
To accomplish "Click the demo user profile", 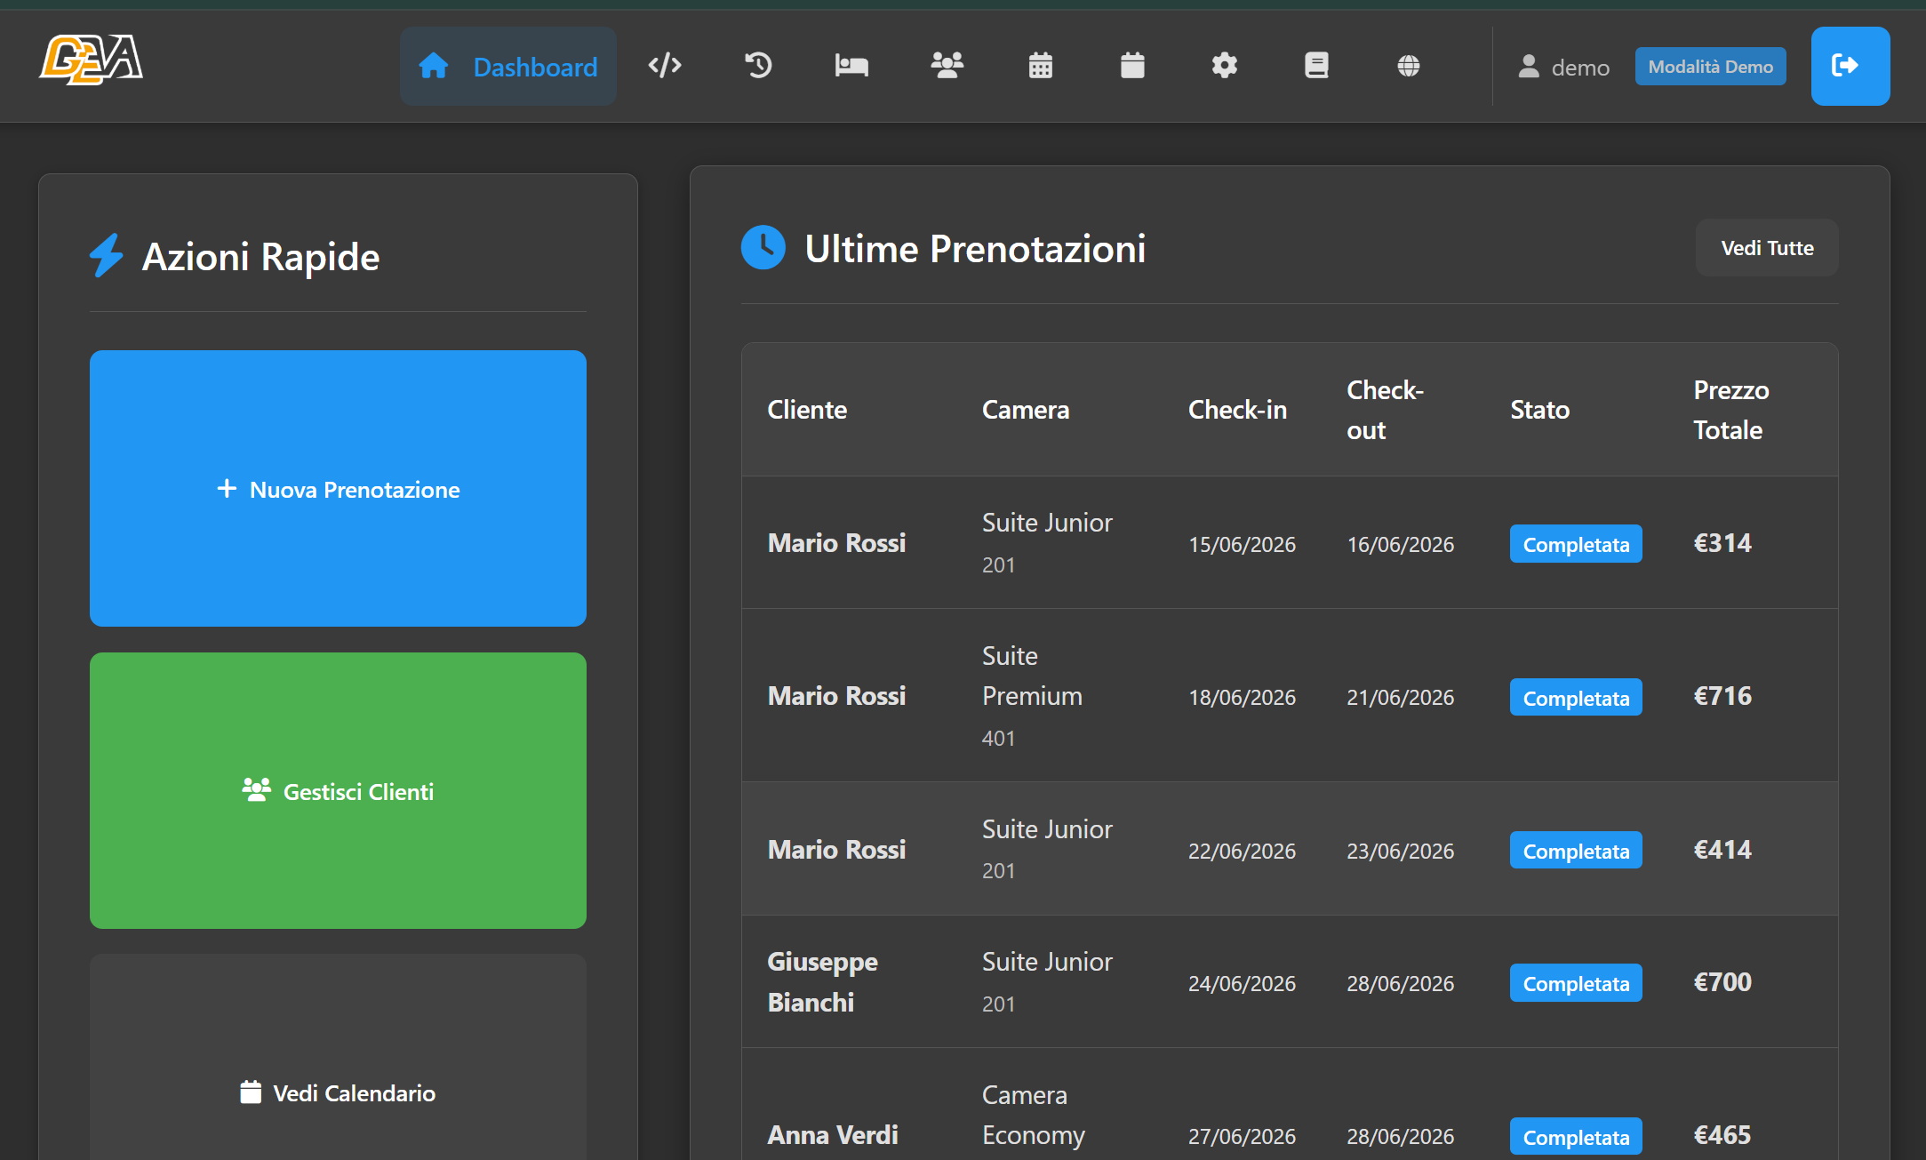I will tap(1563, 68).
